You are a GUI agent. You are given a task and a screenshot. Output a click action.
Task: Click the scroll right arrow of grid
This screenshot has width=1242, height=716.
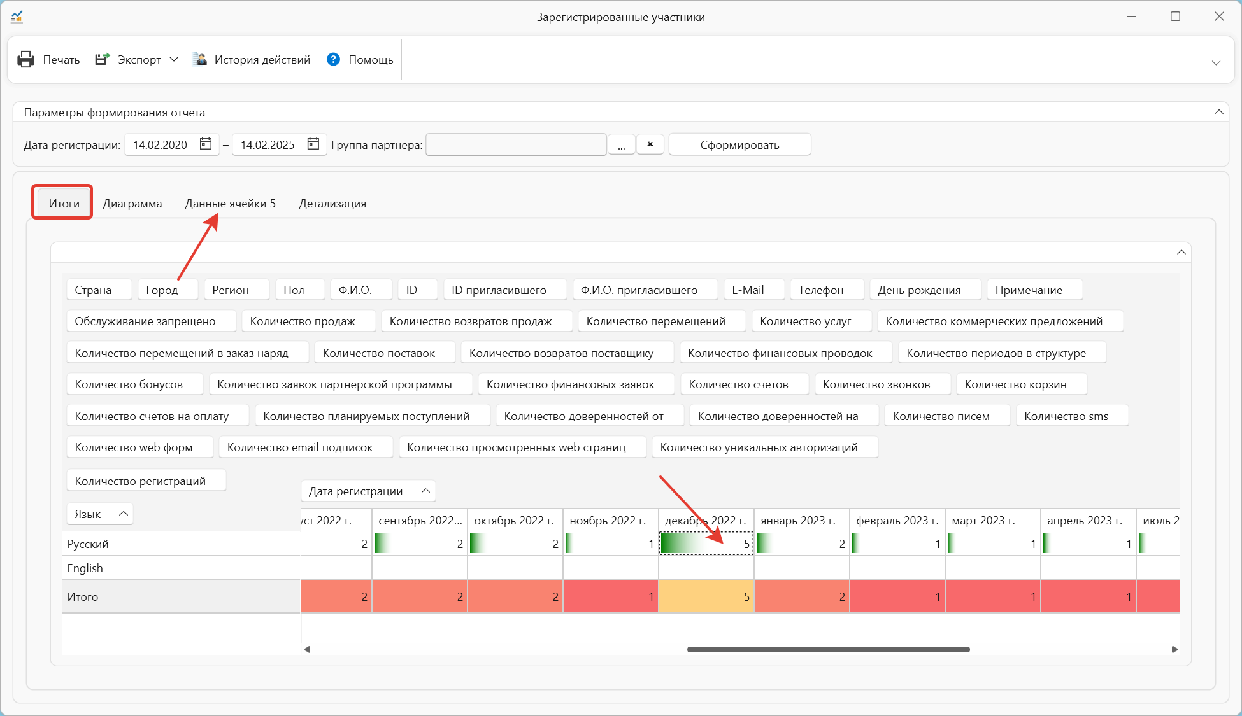(1174, 649)
